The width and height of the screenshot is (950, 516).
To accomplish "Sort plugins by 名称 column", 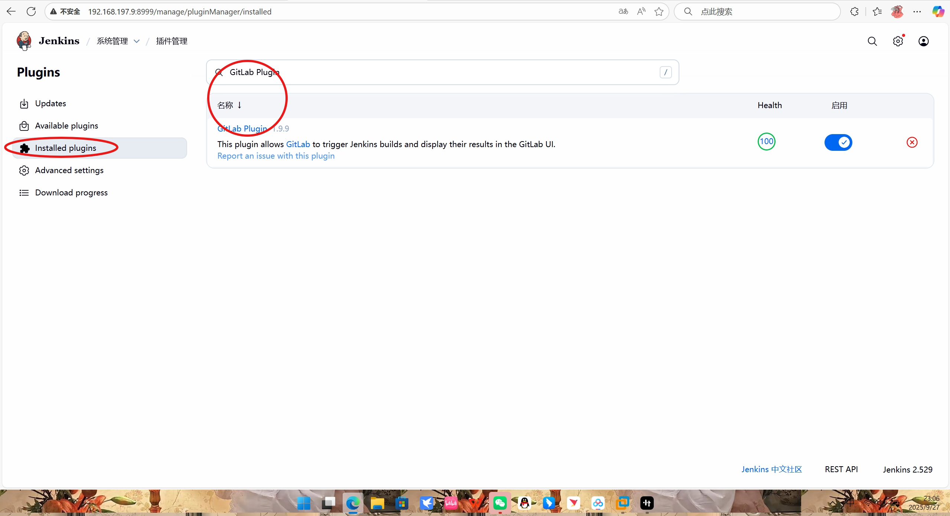I will click(x=229, y=105).
